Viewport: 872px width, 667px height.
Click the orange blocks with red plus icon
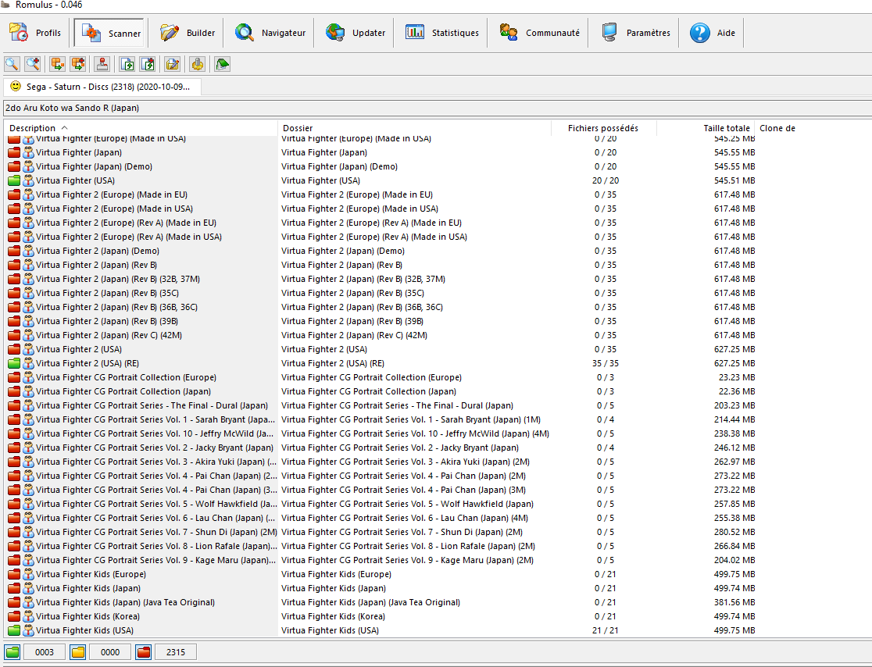(78, 64)
